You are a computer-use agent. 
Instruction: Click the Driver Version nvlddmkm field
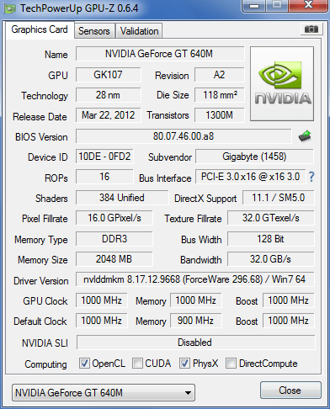[x=194, y=279]
